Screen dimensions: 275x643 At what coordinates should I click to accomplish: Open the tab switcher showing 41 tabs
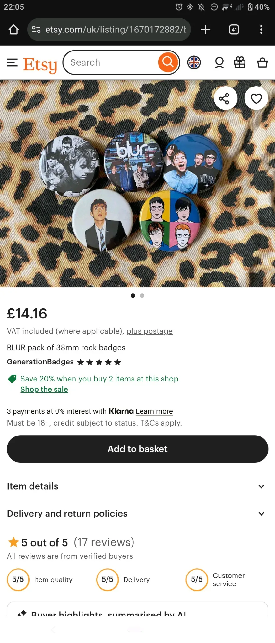(234, 30)
